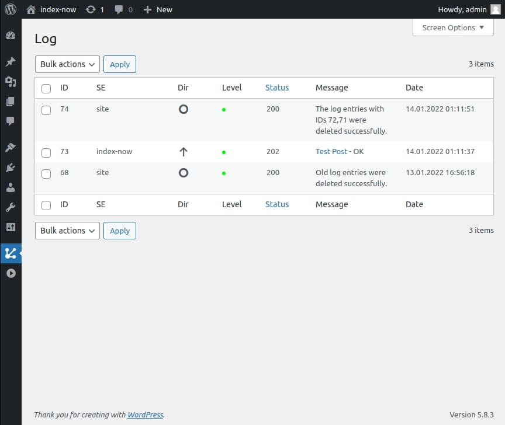Click the ID number 74
Viewport: 505px width, 425px height.
(x=64, y=109)
